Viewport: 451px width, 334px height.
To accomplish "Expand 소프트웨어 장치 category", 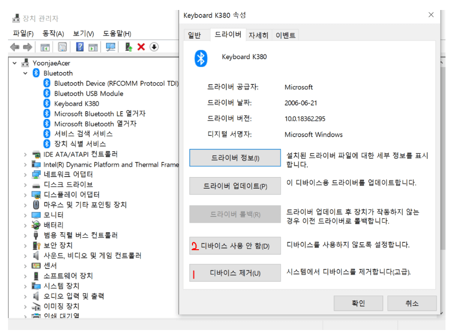I will pos(25,276).
